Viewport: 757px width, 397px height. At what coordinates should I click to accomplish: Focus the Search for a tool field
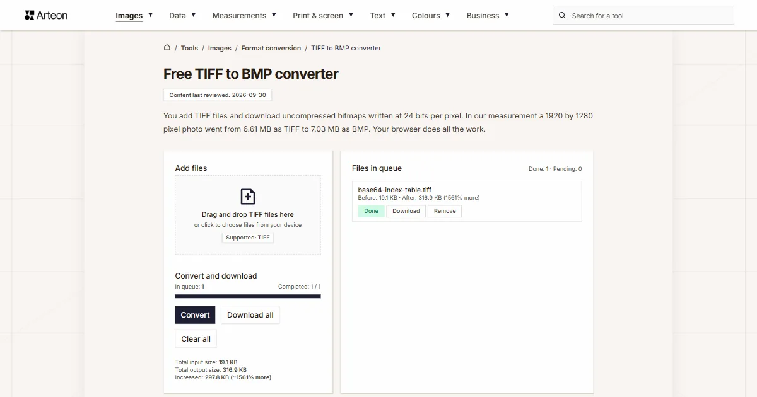coord(643,16)
